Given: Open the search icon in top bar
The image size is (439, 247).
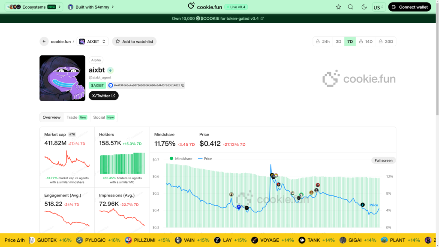Looking at the screenshot, I should (350, 7).
